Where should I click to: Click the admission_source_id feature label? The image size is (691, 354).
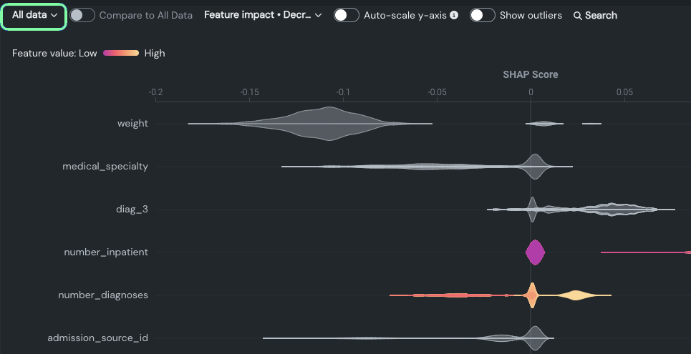98,338
